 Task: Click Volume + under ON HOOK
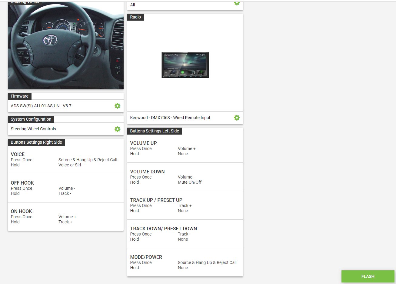point(67,217)
